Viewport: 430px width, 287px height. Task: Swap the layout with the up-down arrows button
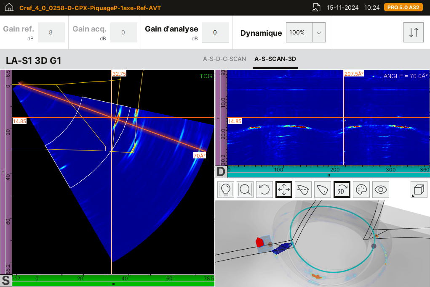pyautogui.click(x=413, y=33)
